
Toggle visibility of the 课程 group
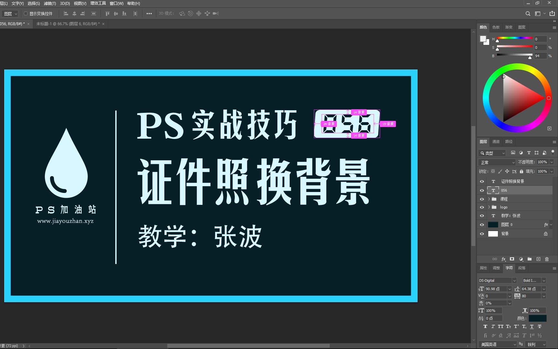point(482,199)
